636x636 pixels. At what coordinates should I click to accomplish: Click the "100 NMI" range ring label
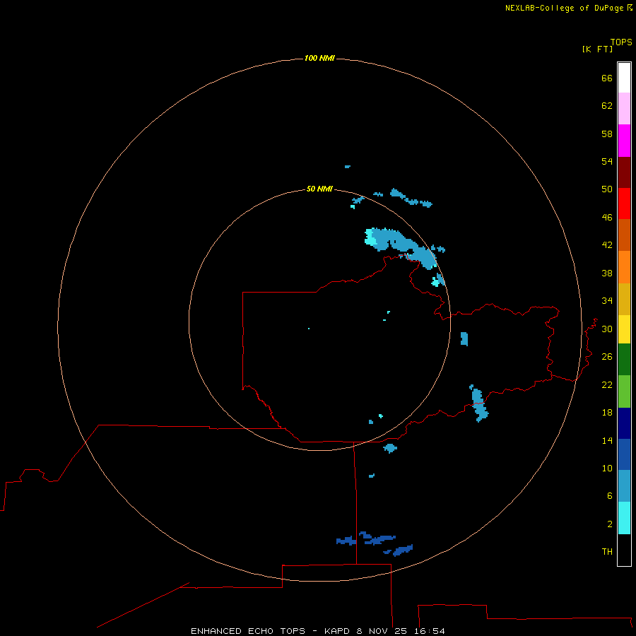pyautogui.click(x=319, y=59)
